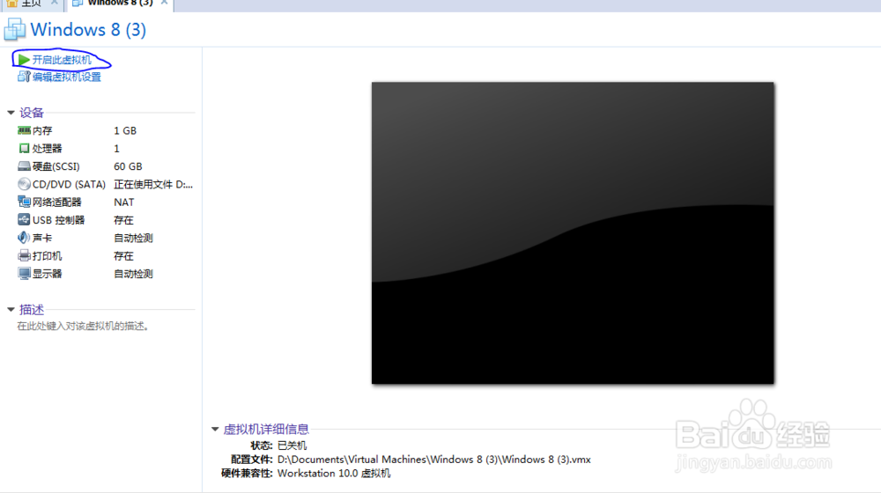881x493 pixels.
Task: Open the 显示器 display entry
Action: (48, 274)
